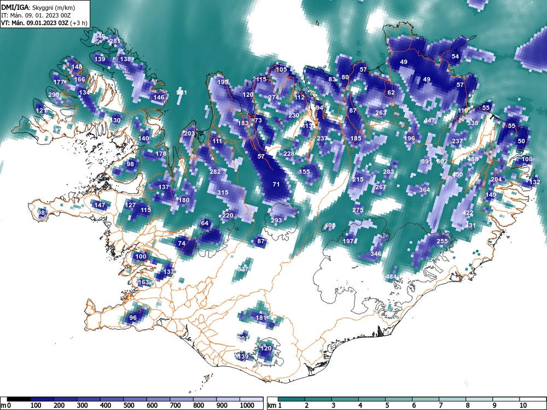Select the "54" value in the northeast

click(455, 56)
